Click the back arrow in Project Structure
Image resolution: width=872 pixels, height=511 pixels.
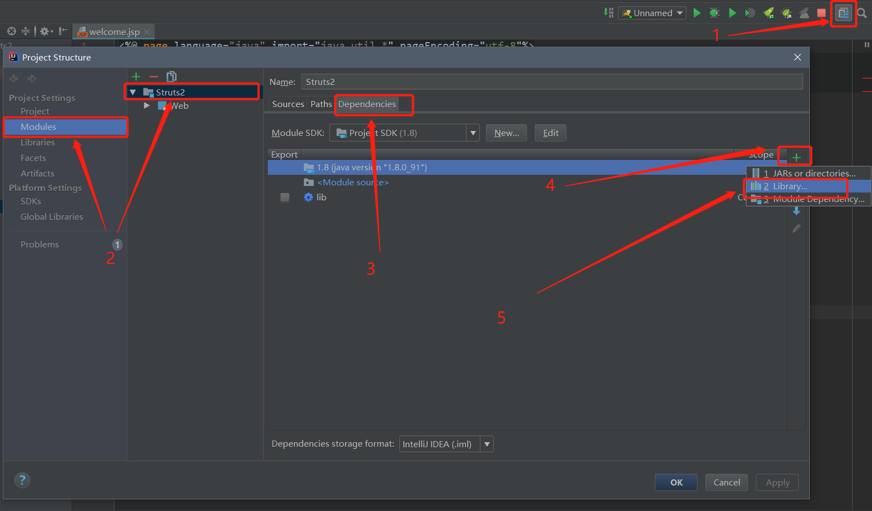[x=14, y=79]
